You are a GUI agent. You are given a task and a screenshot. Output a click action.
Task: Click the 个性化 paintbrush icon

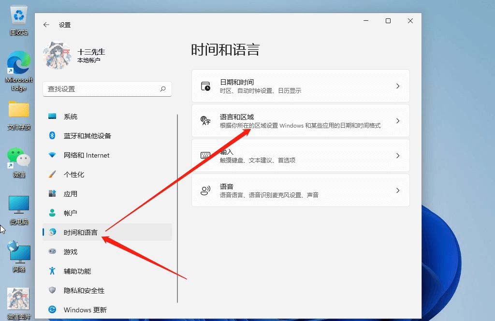tap(52, 174)
